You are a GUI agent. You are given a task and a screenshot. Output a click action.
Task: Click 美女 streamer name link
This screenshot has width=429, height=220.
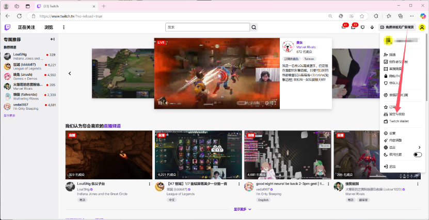click(299, 43)
